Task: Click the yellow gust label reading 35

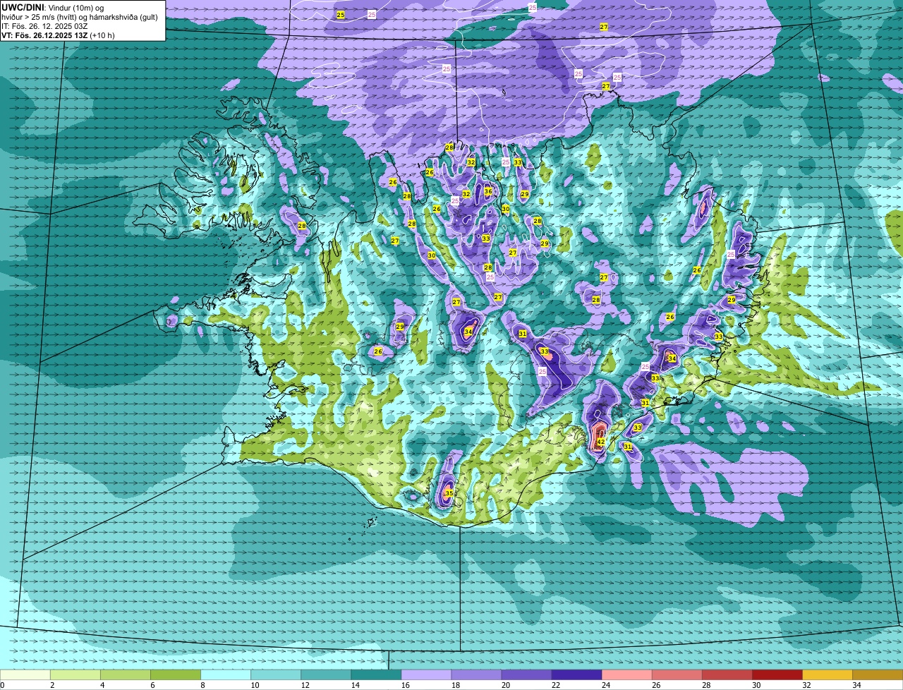Action: 449,493
